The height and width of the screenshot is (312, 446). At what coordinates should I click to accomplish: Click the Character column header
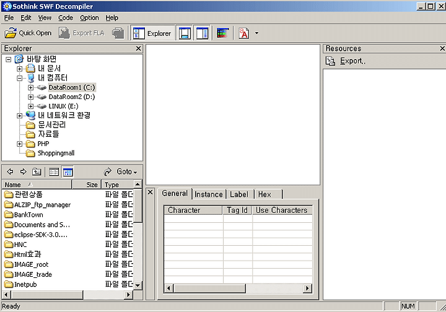coord(193,210)
